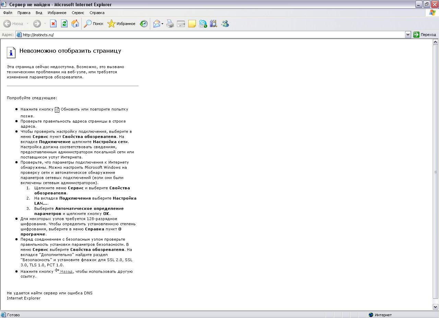Open the Сервис menu
This screenshot has height=318, width=439.
(x=78, y=13)
